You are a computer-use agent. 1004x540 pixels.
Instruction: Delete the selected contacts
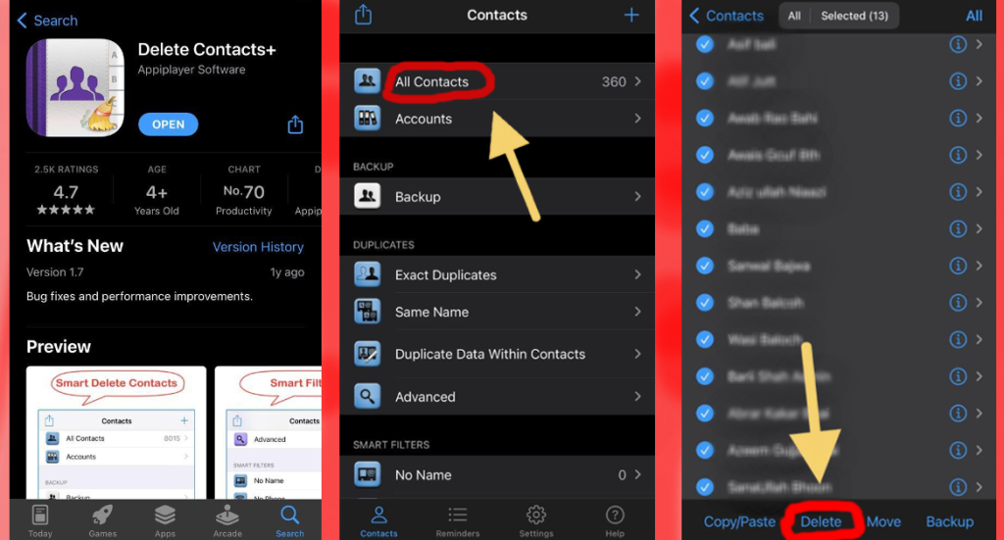tap(821, 521)
